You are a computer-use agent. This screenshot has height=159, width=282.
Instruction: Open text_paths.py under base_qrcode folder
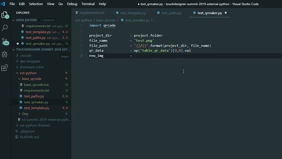[x=34, y=96]
